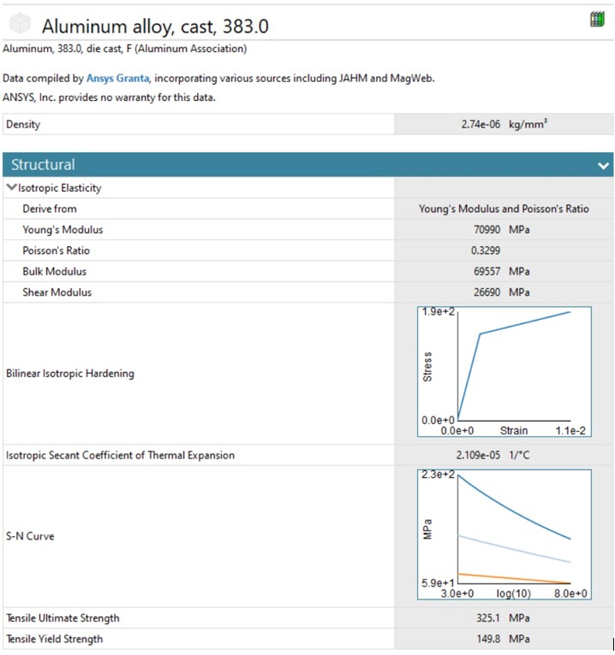Click the Derive from row label
Image resolution: width=615 pixels, height=655 pixels.
click(x=49, y=209)
